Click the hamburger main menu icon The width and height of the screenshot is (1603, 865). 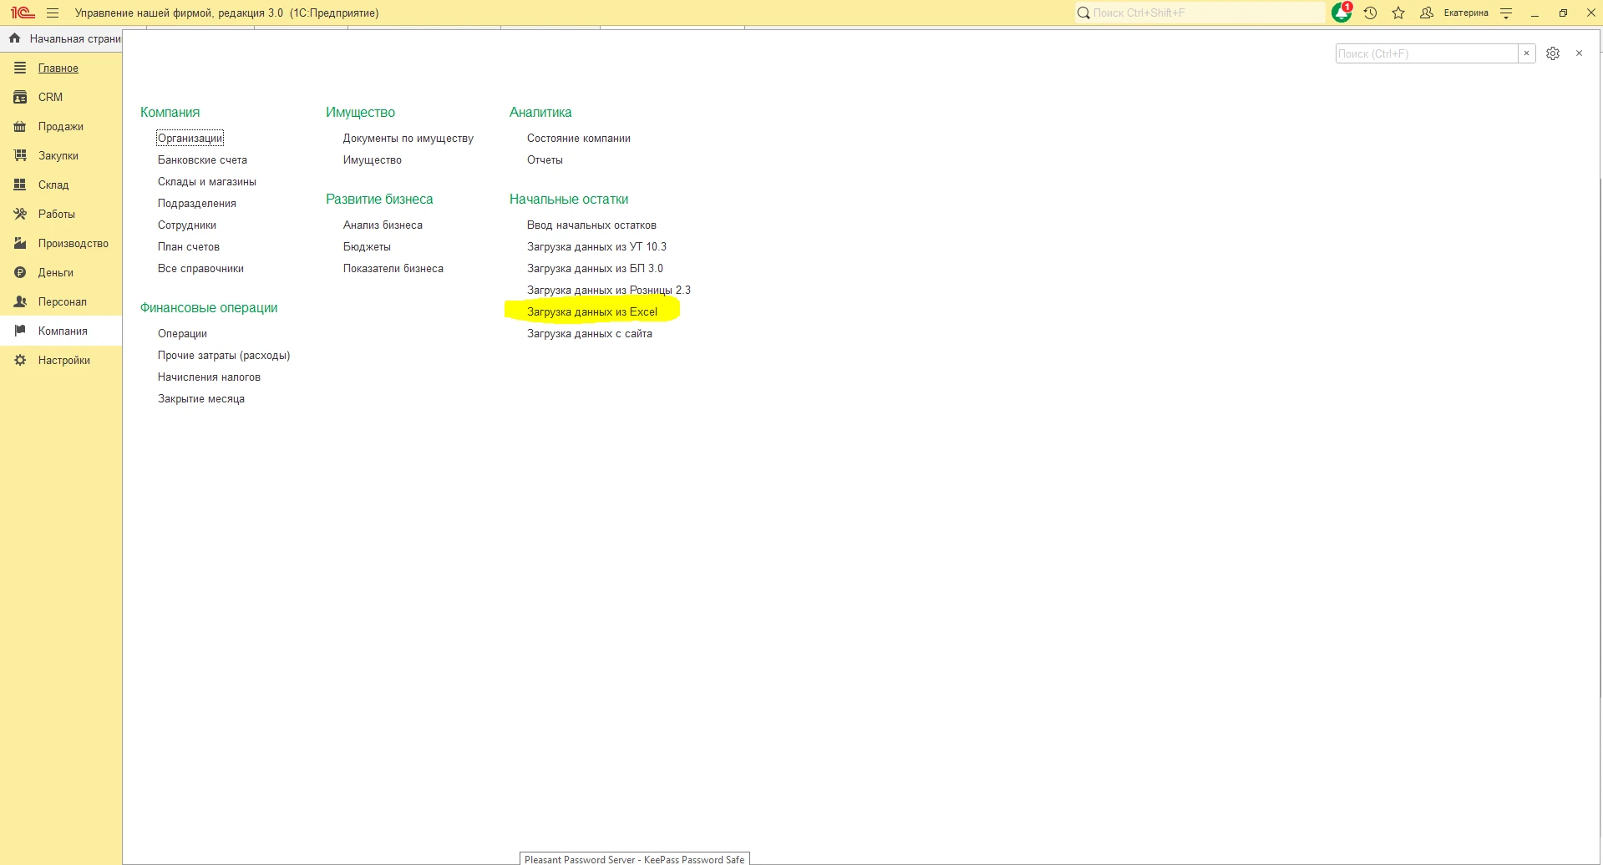[53, 13]
